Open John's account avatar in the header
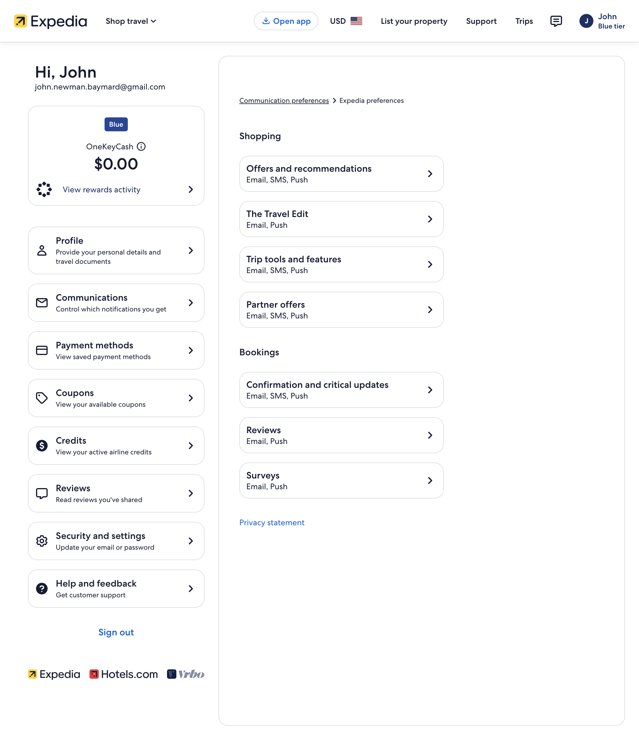This screenshot has height=742, width=639. coord(586,21)
